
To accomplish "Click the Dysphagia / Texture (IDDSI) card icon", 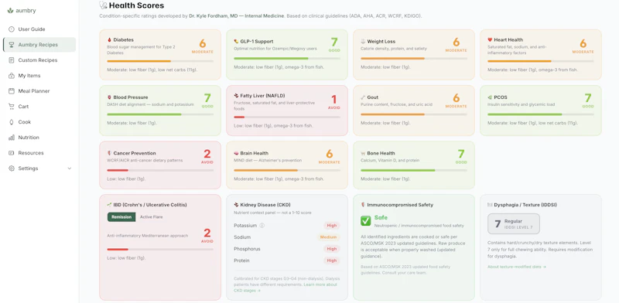I will (490, 205).
